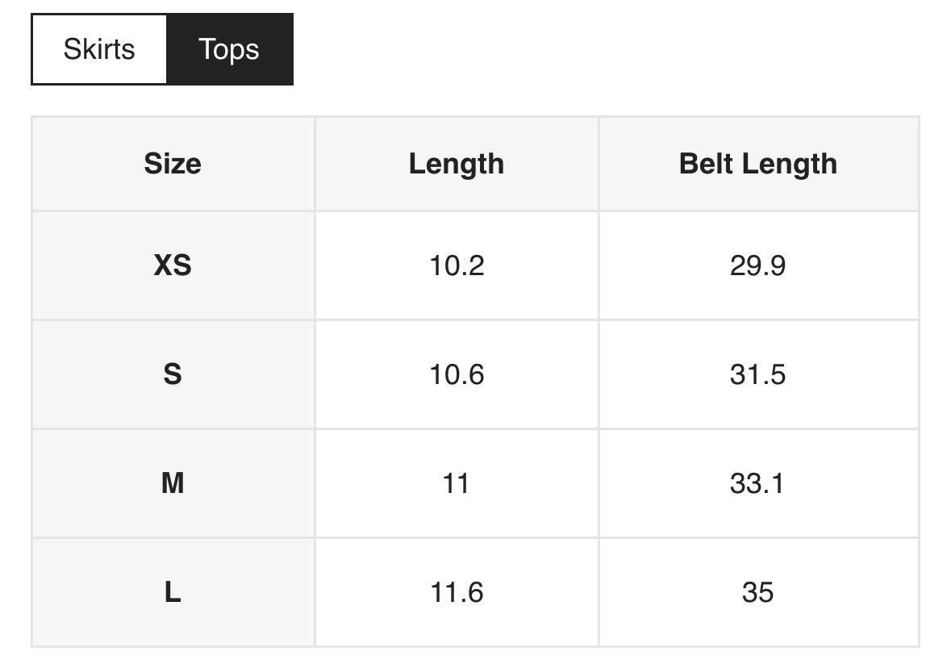
Task: Select the L size row label
Action: [173, 592]
